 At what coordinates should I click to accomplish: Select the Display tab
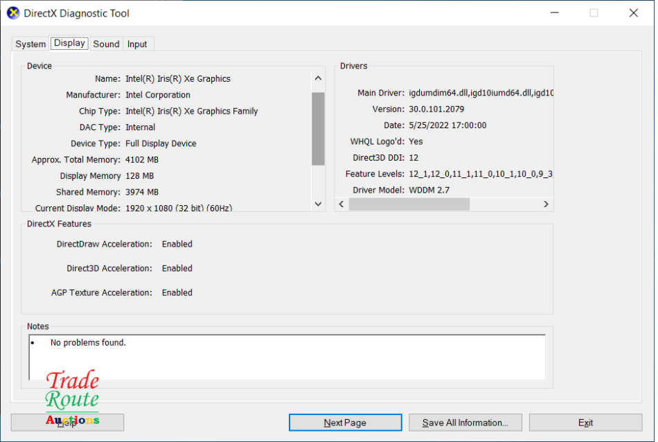click(x=69, y=43)
